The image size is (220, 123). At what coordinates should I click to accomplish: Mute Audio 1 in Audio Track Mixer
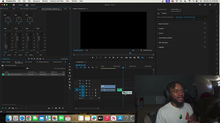point(6,31)
